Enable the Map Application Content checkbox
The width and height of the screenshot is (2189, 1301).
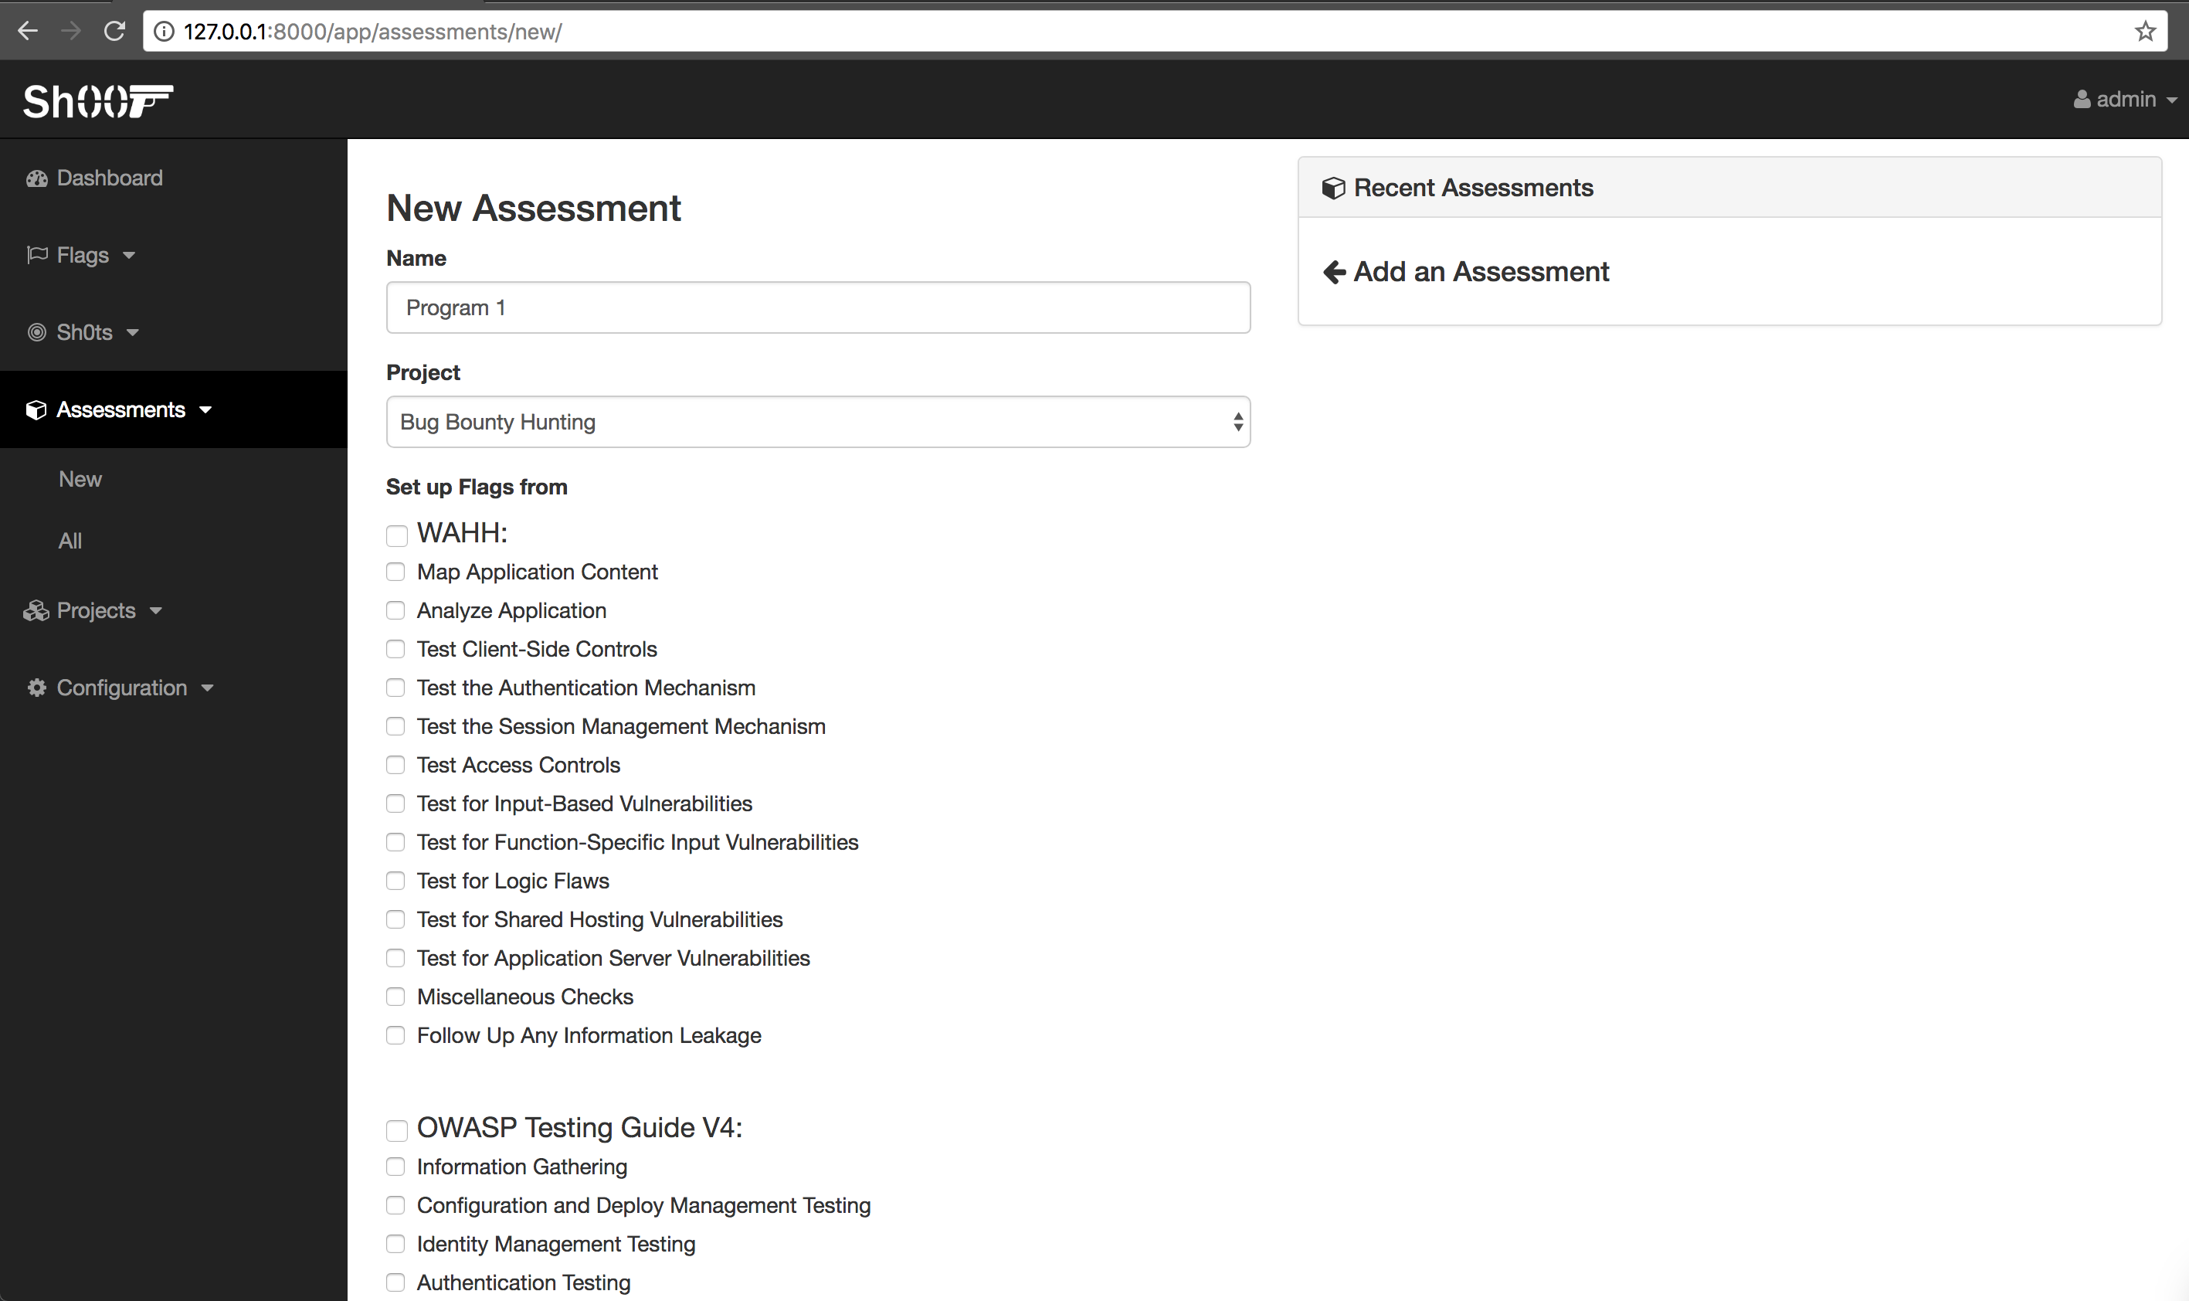[x=395, y=572]
